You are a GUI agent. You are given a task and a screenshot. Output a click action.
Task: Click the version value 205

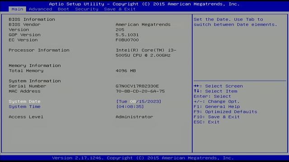(120, 30)
